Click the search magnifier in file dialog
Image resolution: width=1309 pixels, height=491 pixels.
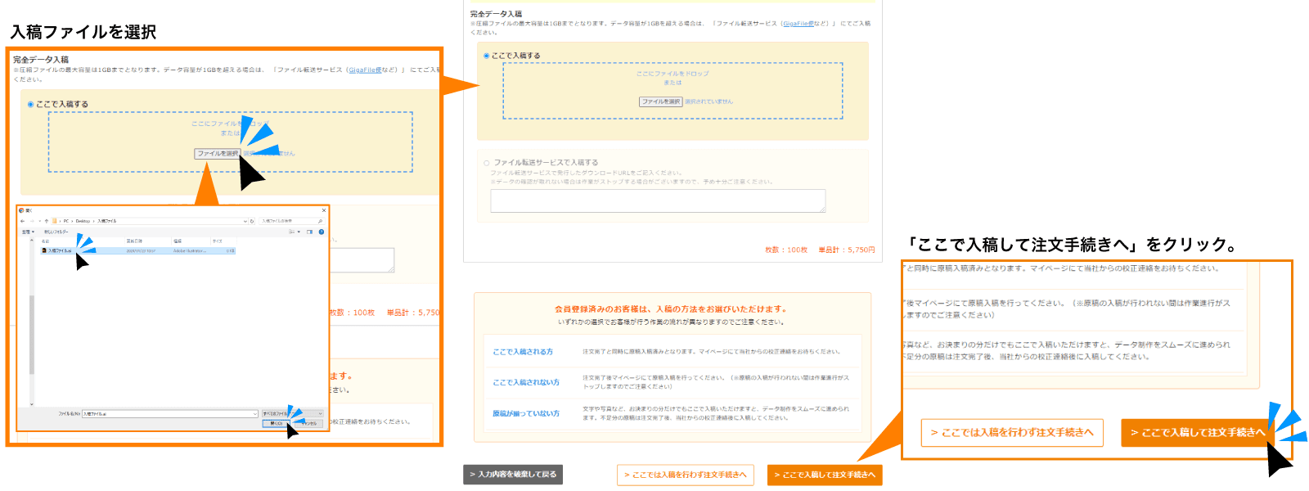coord(320,221)
